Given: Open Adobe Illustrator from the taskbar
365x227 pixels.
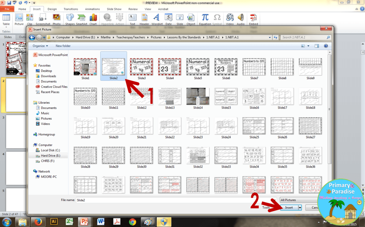Looking at the screenshot, I should click(x=54, y=222).
